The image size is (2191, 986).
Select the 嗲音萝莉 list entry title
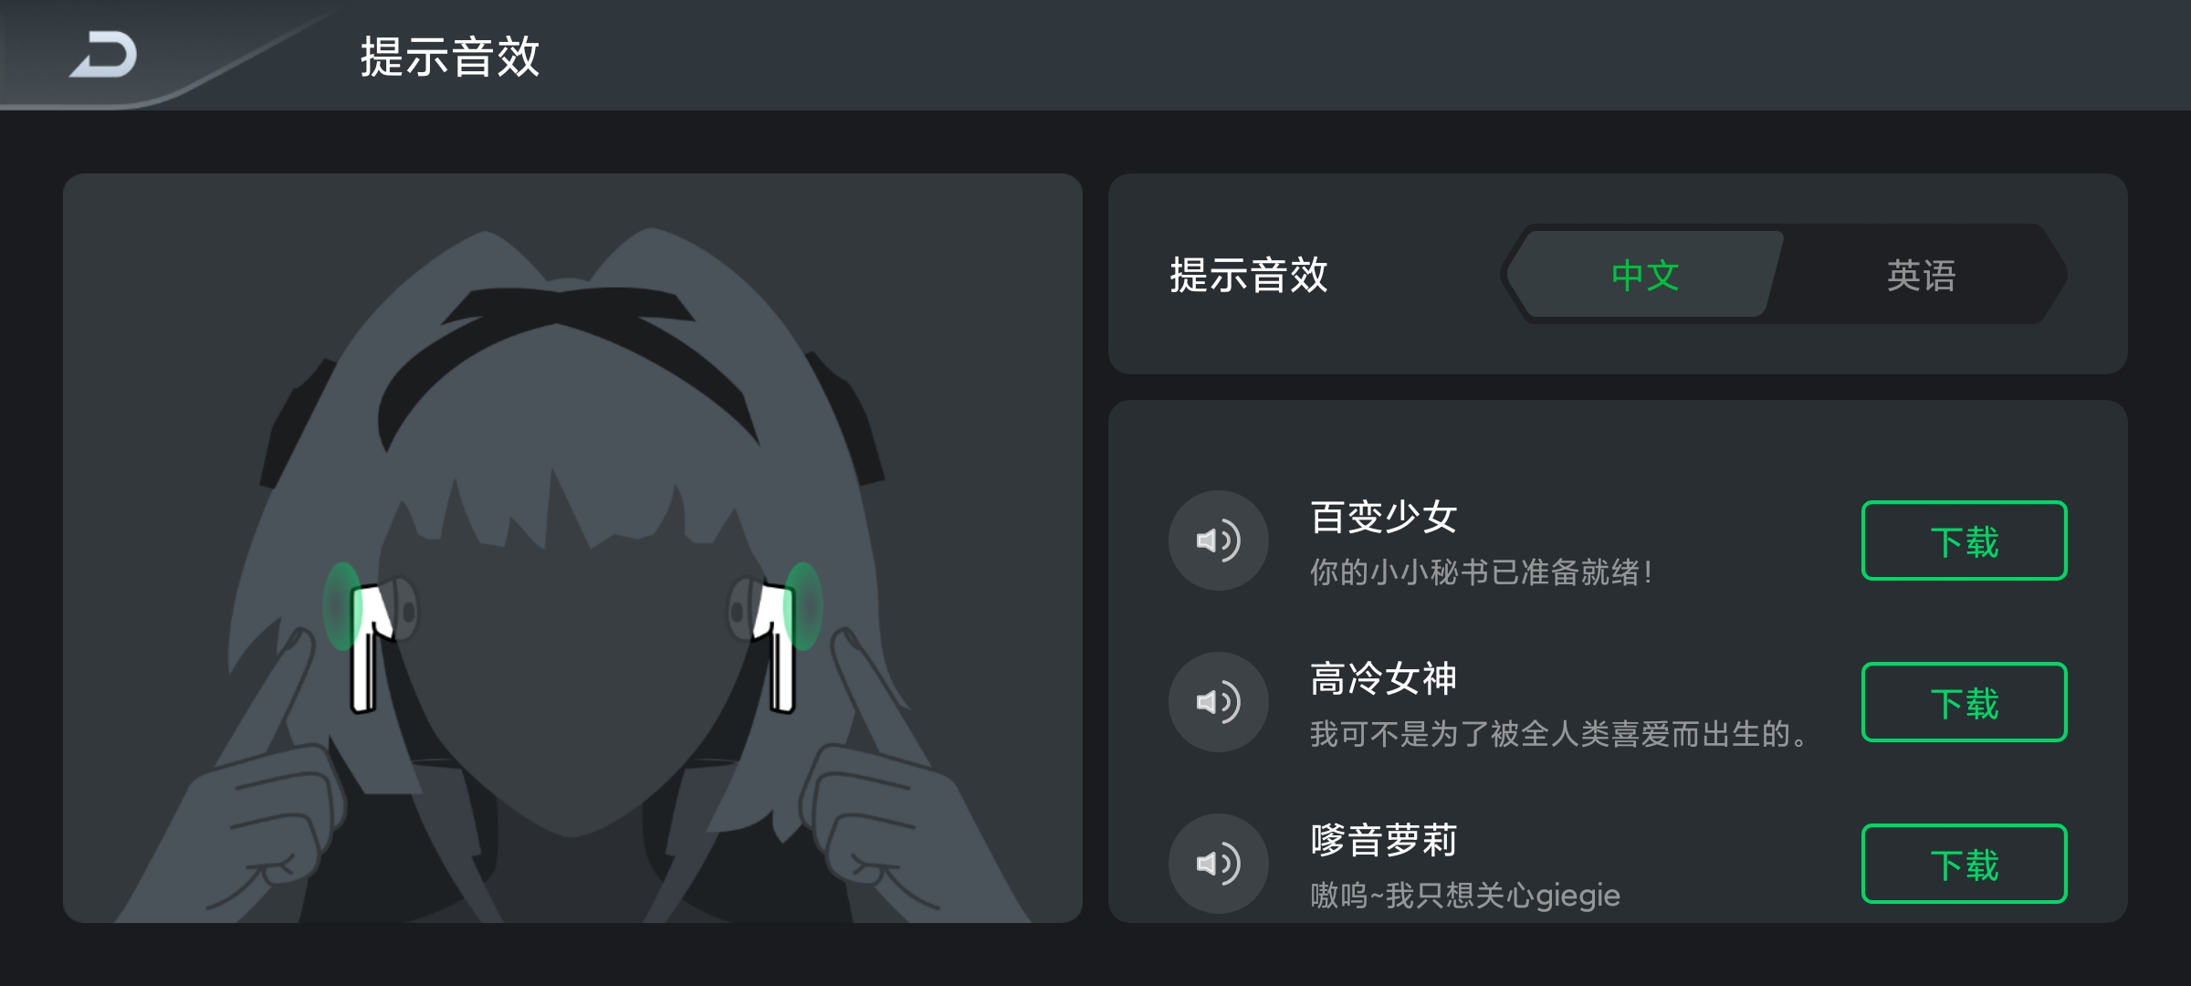tap(1383, 840)
